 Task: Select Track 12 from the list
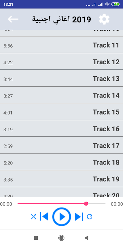(61, 61)
